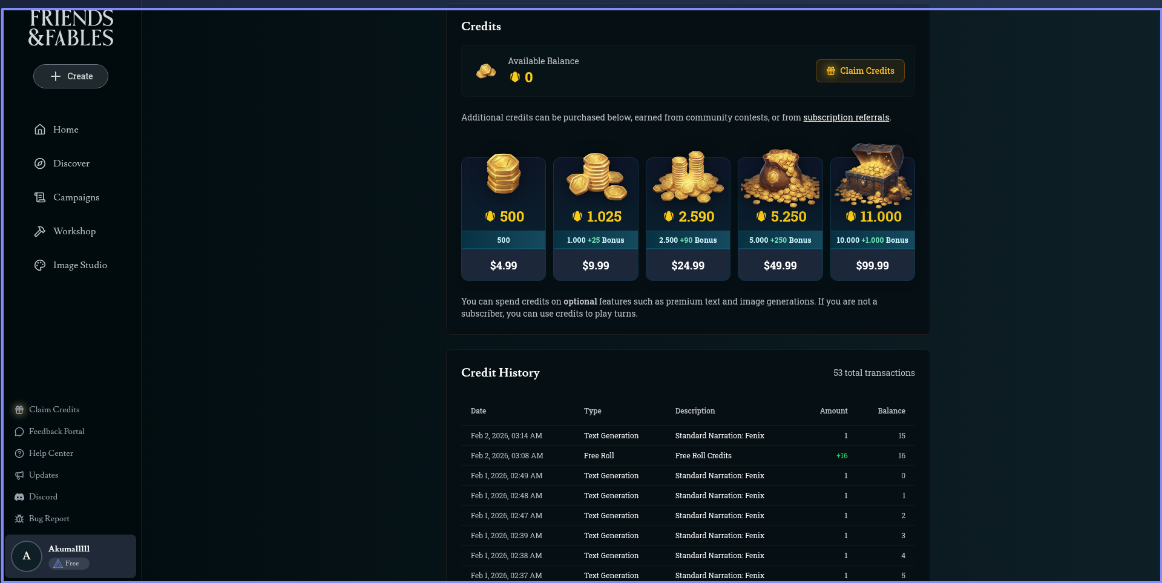Click the Campaigns scroll icon
The image size is (1162, 583).
40,197
